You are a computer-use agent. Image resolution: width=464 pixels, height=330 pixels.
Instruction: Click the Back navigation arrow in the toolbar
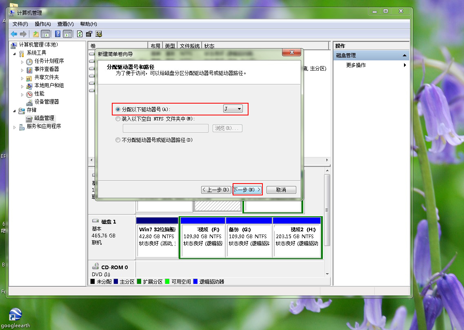15,34
